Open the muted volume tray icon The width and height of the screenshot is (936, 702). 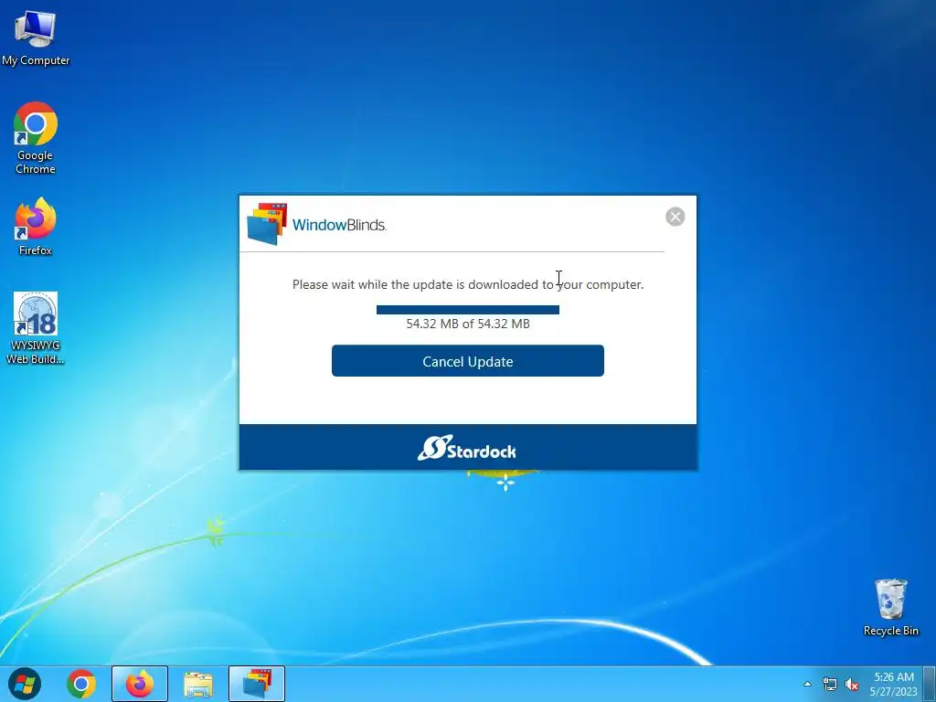(853, 684)
